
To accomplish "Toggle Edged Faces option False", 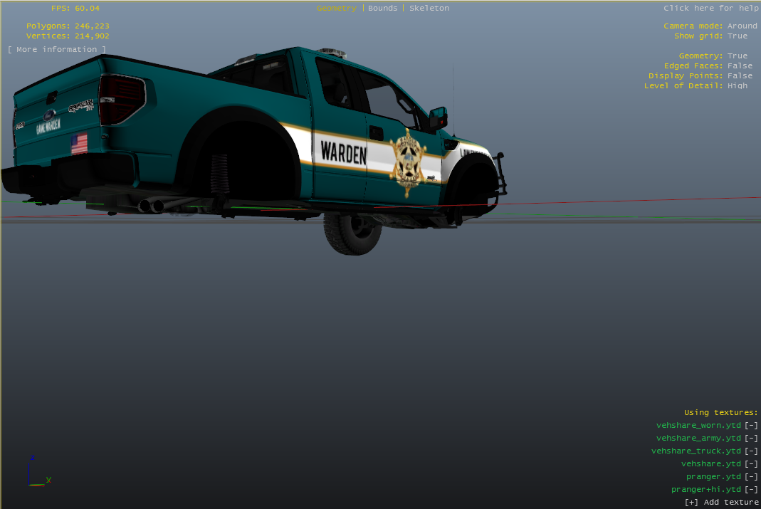I will point(740,65).
